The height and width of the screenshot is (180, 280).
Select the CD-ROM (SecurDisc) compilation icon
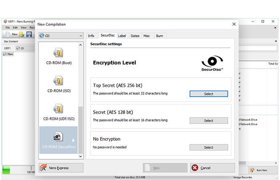(58, 137)
